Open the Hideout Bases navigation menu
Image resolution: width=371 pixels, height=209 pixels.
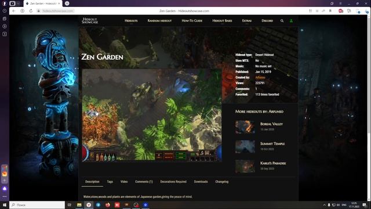(x=222, y=21)
